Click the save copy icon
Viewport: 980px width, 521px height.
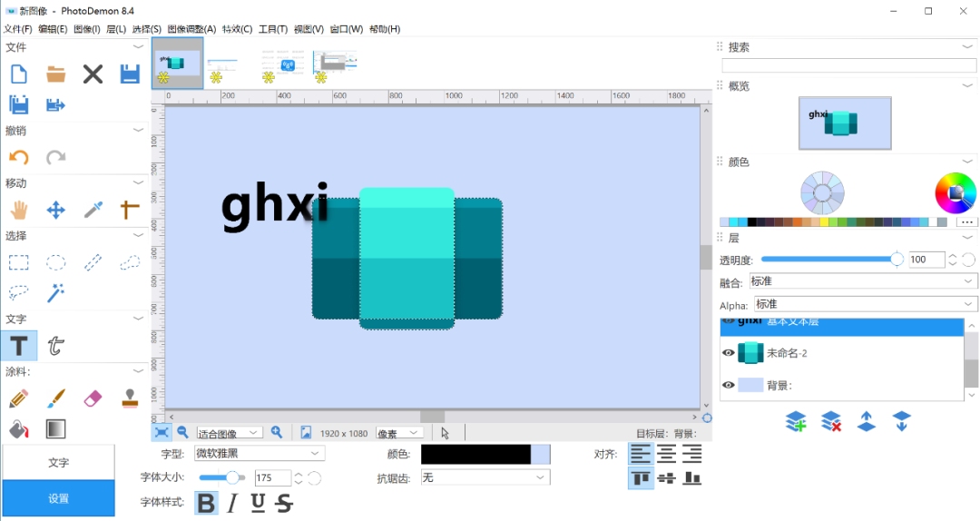(x=19, y=104)
